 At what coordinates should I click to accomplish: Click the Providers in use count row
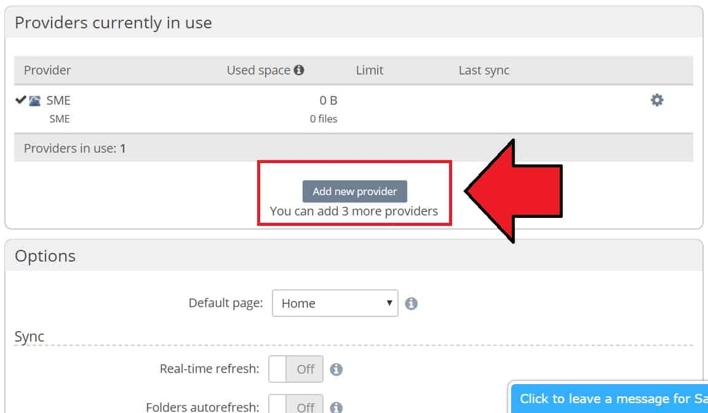pos(354,148)
